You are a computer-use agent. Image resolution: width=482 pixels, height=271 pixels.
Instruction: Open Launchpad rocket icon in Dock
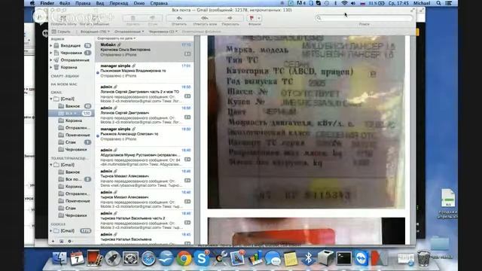[x=112, y=258]
